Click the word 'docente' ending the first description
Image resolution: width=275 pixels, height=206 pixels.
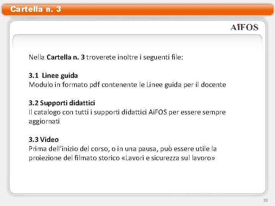(213, 85)
